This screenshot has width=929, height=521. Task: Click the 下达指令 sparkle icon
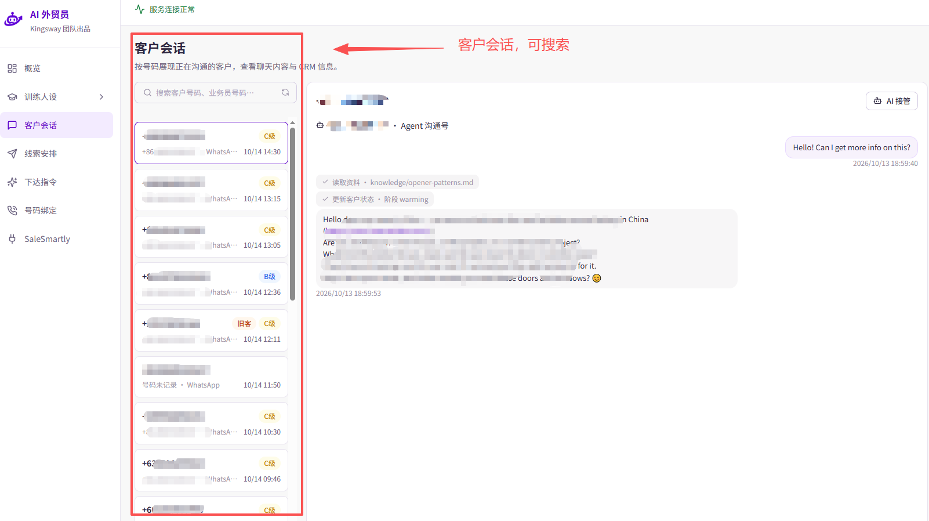(x=12, y=182)
